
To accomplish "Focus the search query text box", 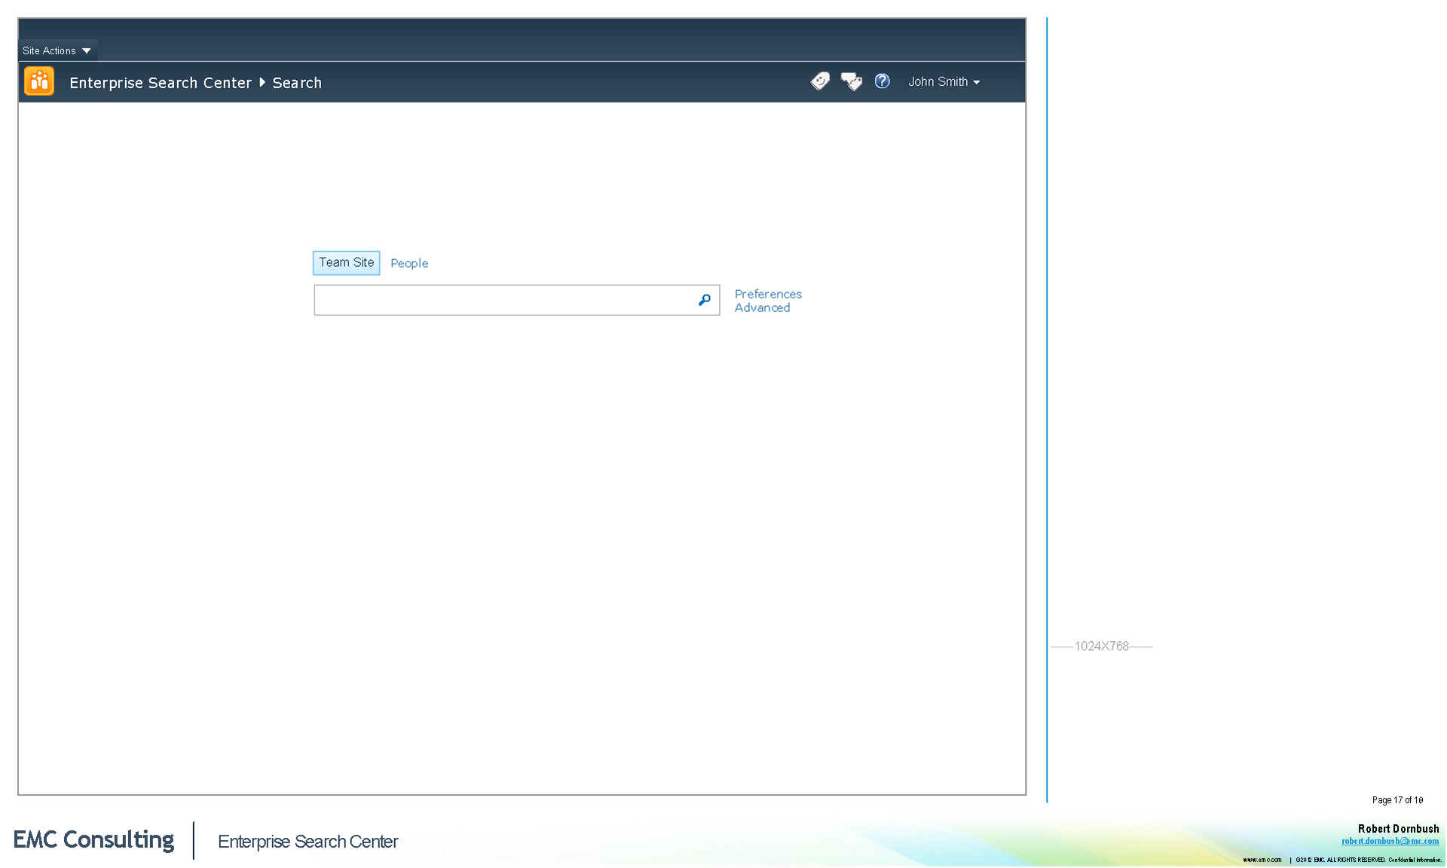I will tap(503, 300).
